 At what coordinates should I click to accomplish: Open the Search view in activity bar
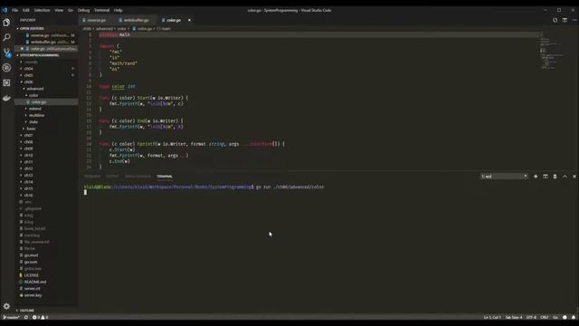click(6, 37)
